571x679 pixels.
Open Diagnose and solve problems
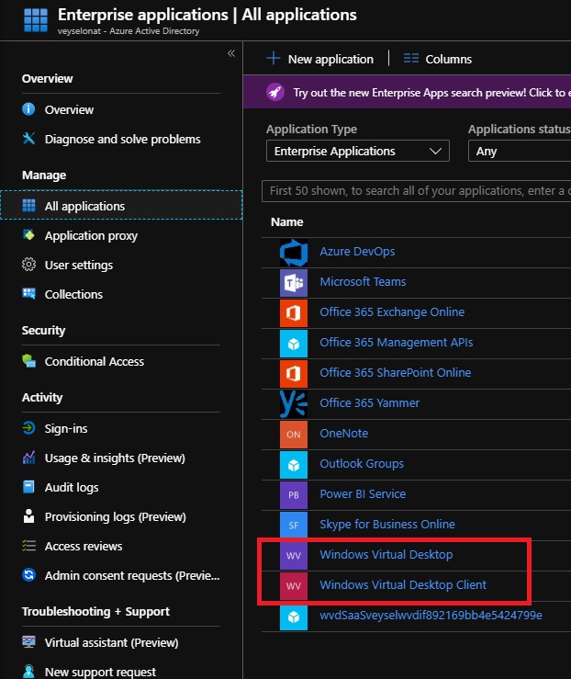coord(122,139)
